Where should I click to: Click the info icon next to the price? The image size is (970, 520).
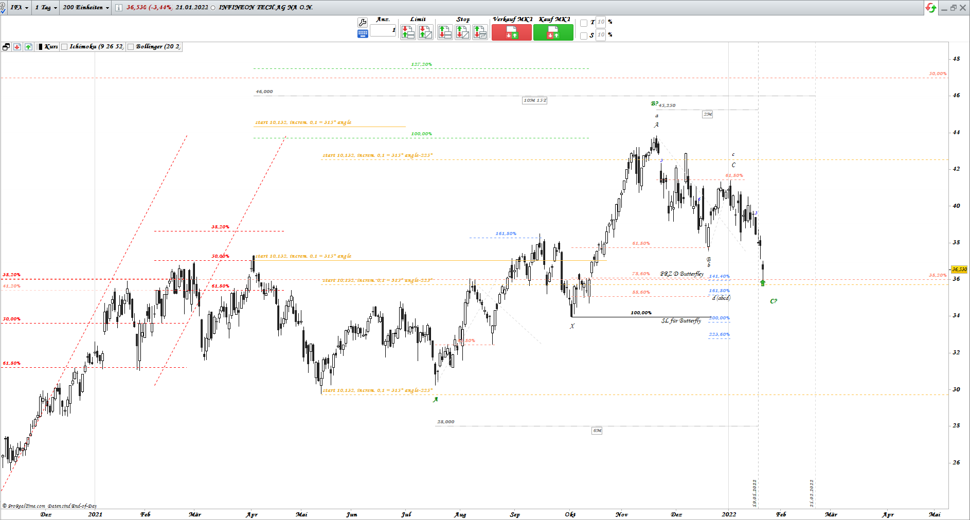[119, 8]
